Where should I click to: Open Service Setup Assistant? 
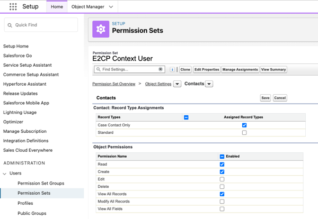pyautogui.click(x=28, y=65)
